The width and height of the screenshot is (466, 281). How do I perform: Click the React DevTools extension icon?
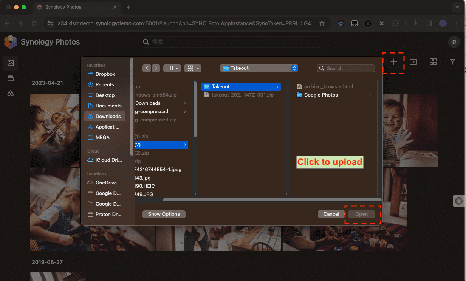pos(341,23)
